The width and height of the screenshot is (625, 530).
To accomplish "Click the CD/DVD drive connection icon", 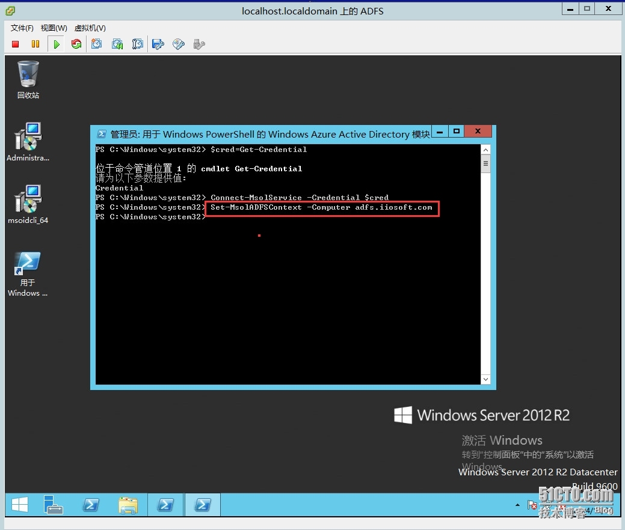I will [x=179, y=44].
